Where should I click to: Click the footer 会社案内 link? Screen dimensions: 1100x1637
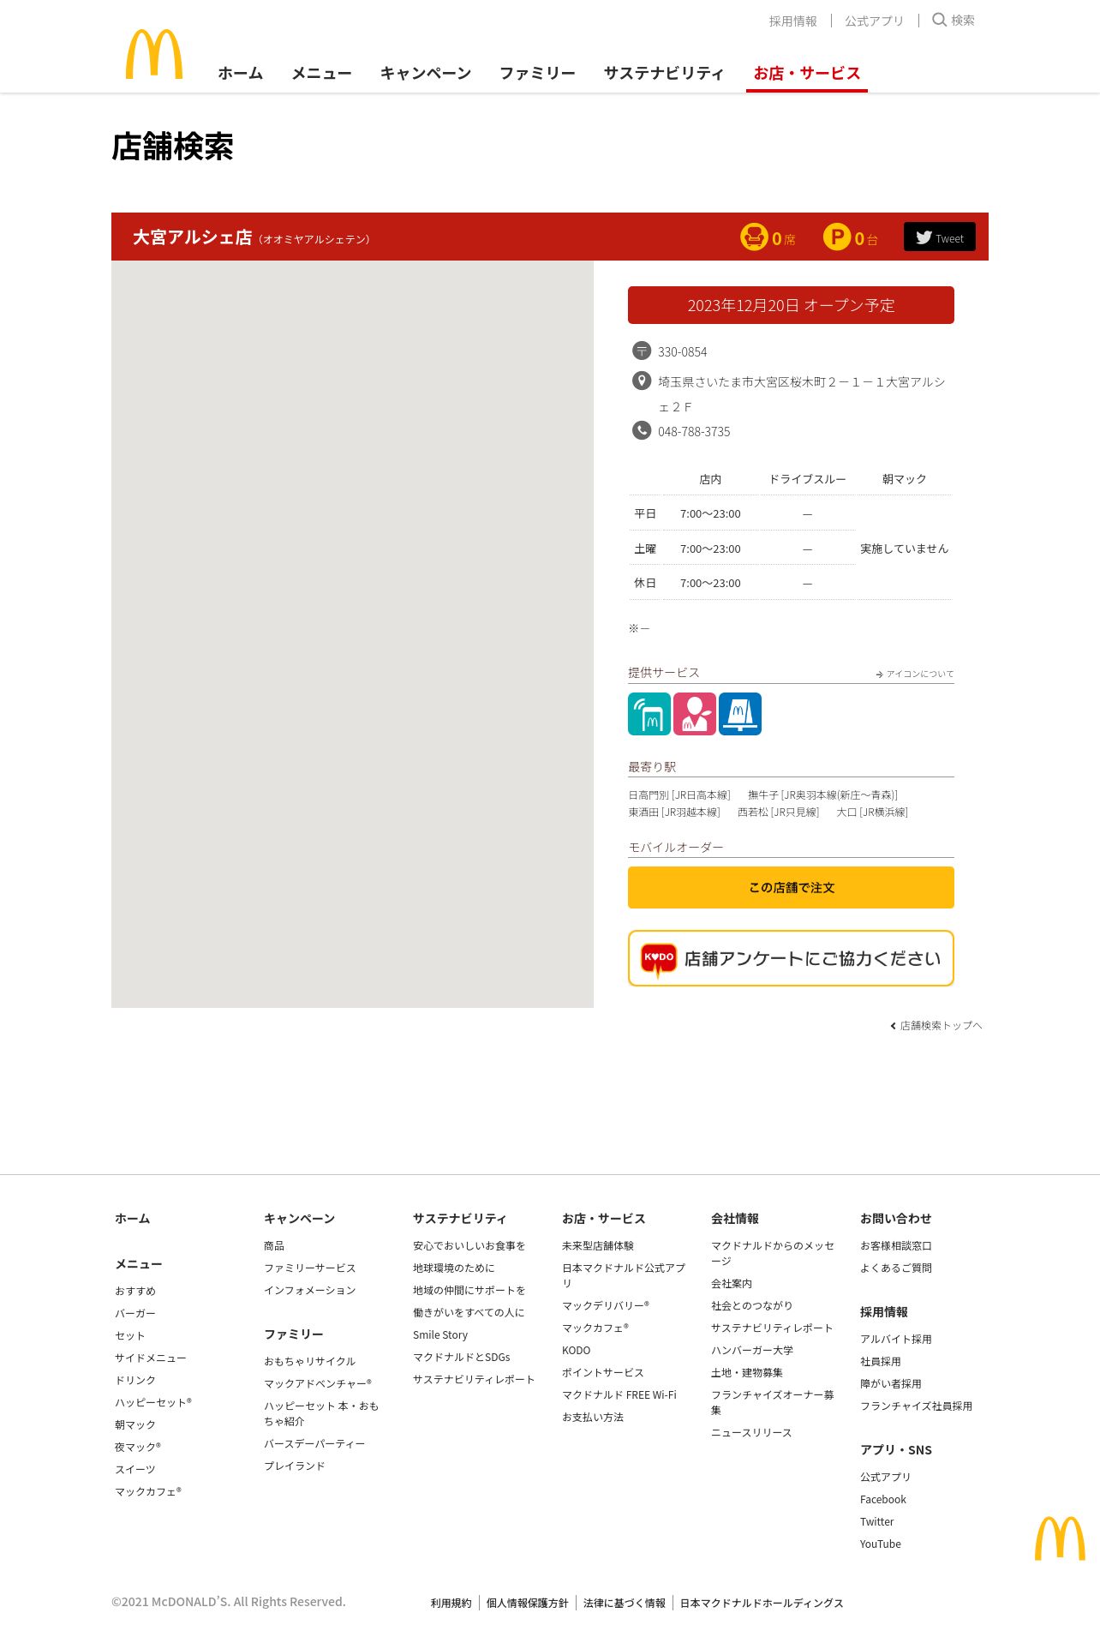click(732, 1283)
